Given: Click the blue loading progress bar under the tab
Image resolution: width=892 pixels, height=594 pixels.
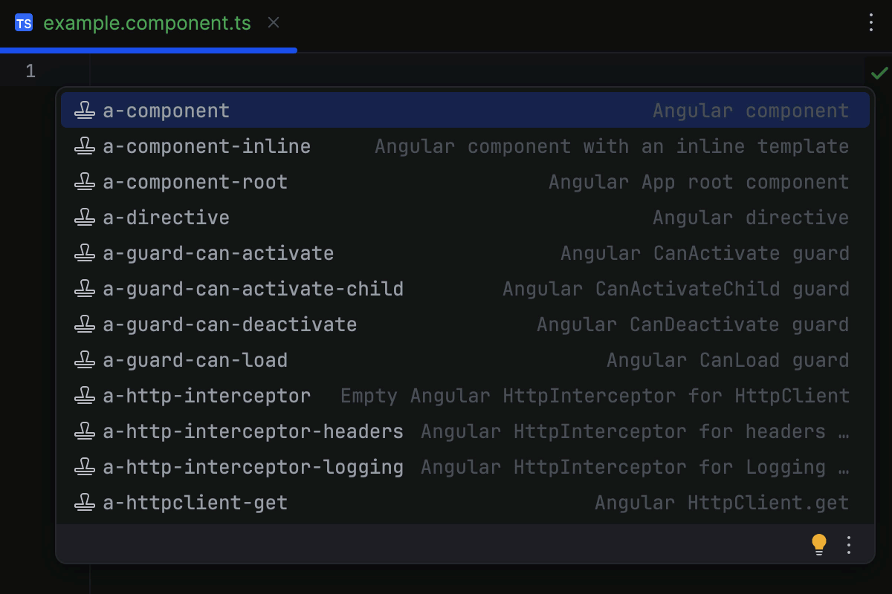Looking at the screenshot, I should (x=149, y=50).
